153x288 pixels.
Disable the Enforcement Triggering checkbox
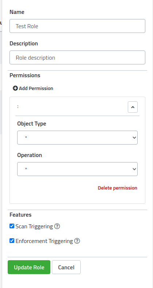coord(12,241)
